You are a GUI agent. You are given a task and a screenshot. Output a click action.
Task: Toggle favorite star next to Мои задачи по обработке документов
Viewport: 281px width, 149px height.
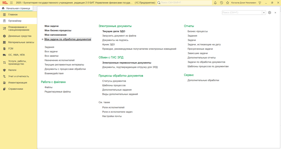[43, 39]
